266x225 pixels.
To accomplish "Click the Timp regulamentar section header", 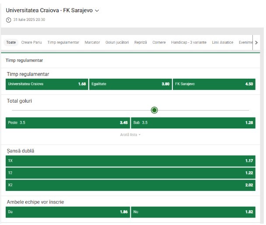I will [24, 60].
